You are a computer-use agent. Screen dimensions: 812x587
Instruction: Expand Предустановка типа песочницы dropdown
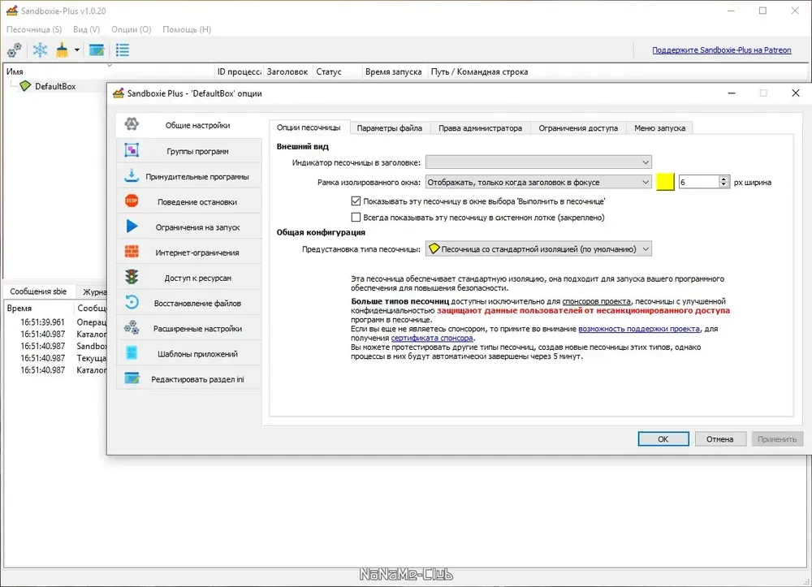click(x=538, y=249)
